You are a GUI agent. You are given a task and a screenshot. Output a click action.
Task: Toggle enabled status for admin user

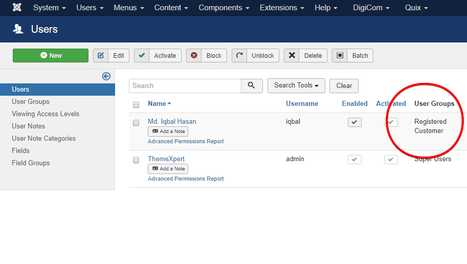tap(354, 160)
